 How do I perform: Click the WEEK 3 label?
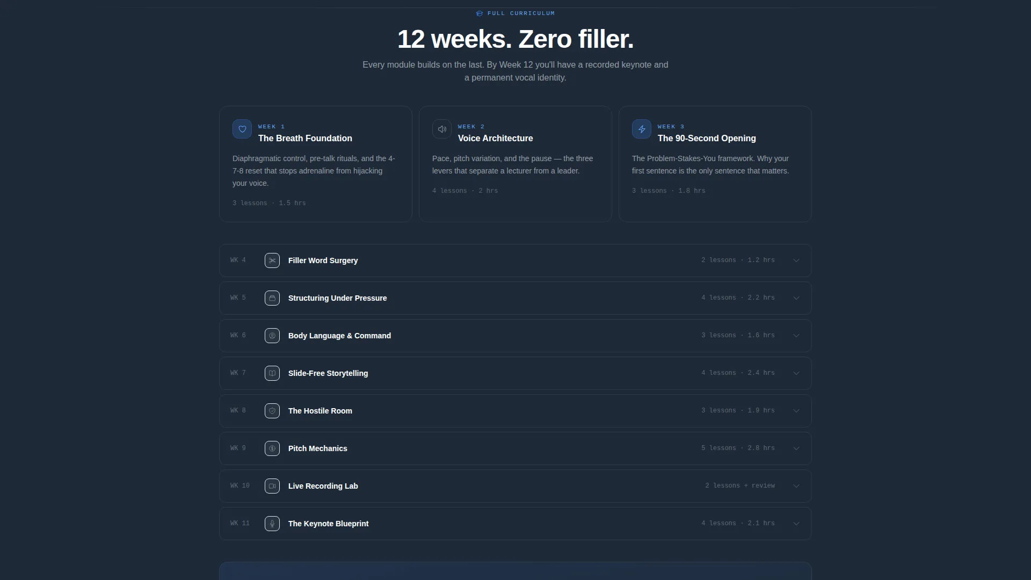[x=671, y=127]
